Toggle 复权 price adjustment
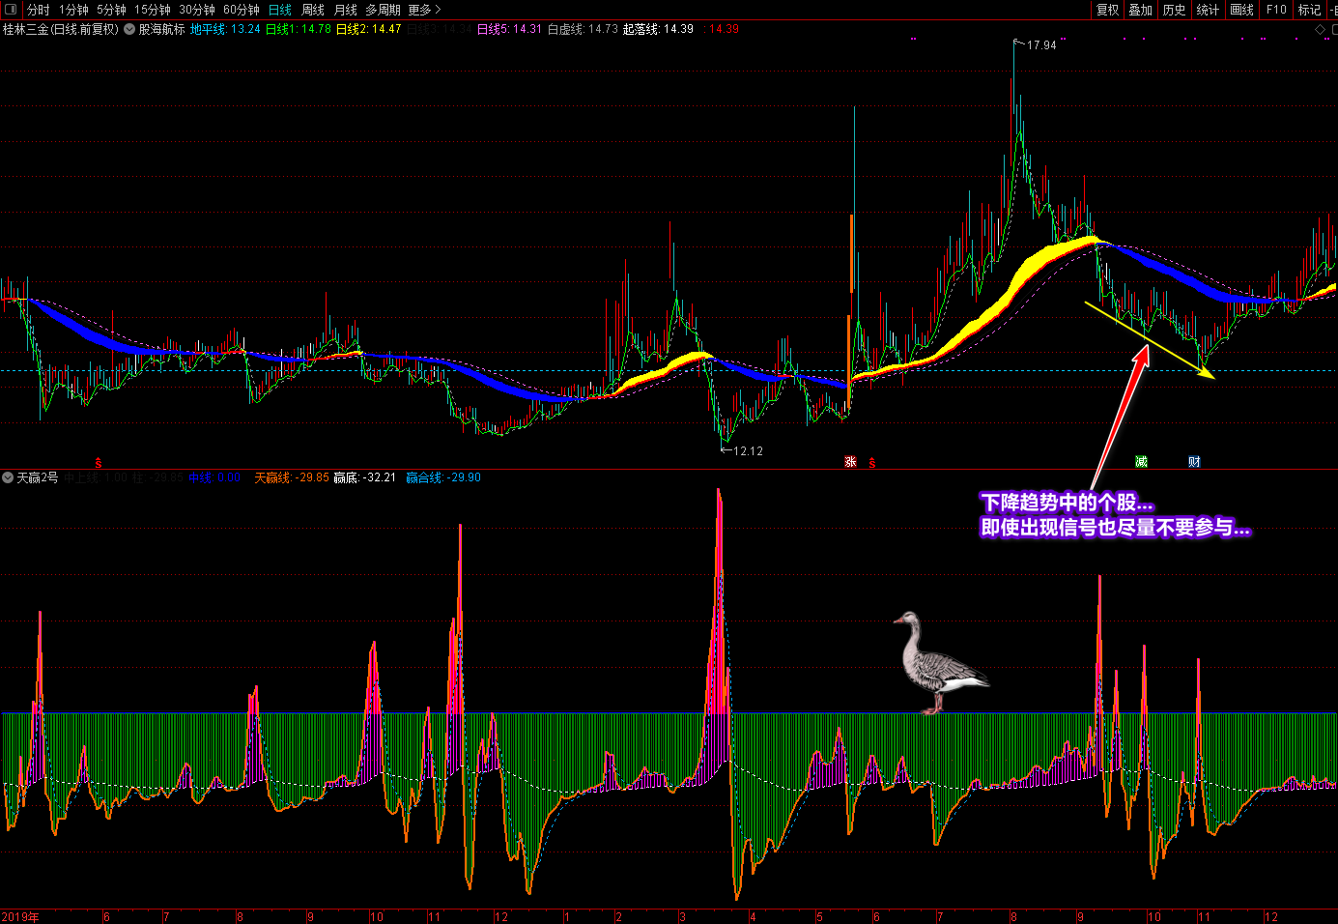1338x924 pixels. point(1107,10)
